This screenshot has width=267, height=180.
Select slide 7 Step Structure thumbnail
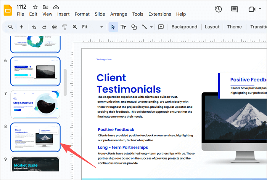(35, 104)
